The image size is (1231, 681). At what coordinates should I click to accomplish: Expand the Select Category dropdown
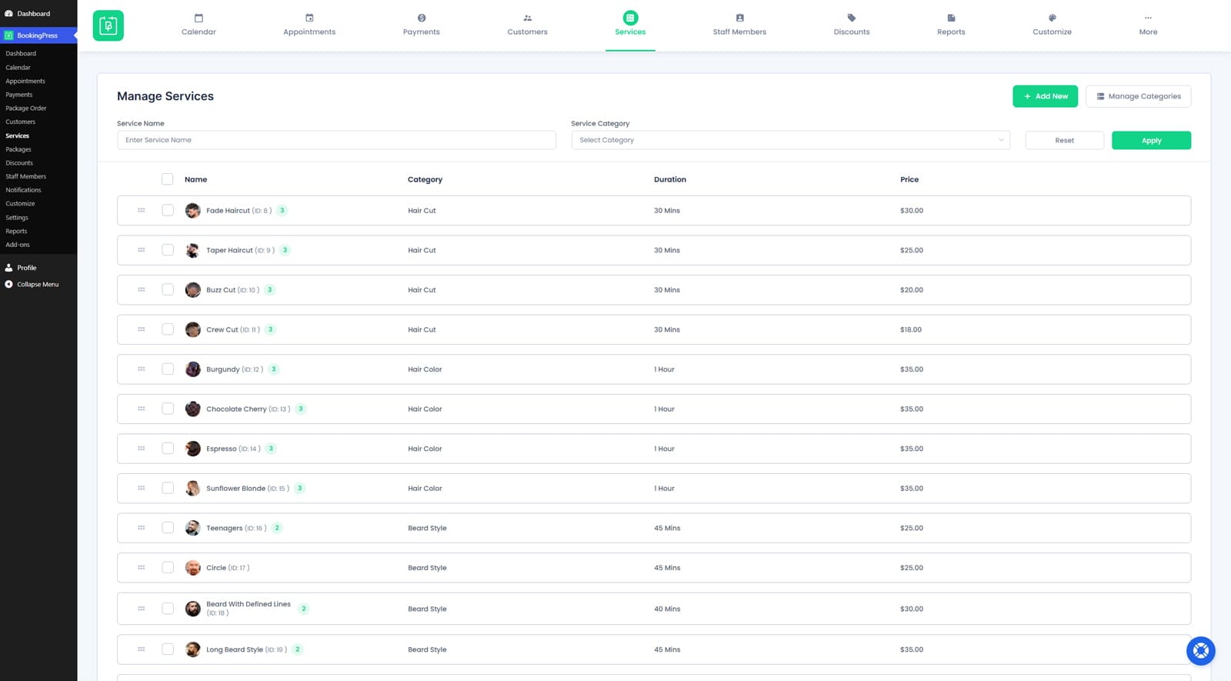pos(790,140)
